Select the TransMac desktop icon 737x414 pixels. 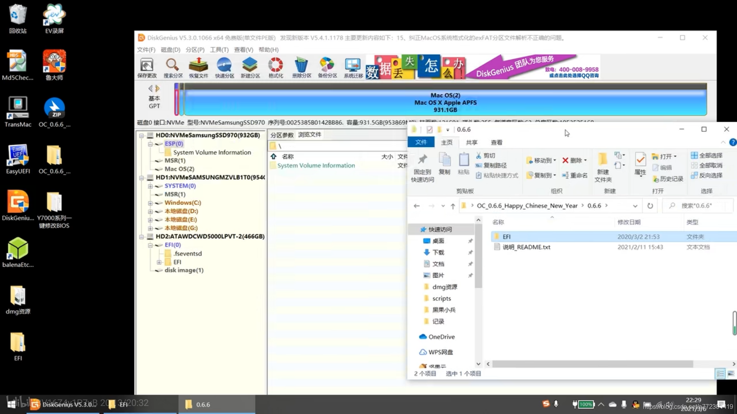18,111
